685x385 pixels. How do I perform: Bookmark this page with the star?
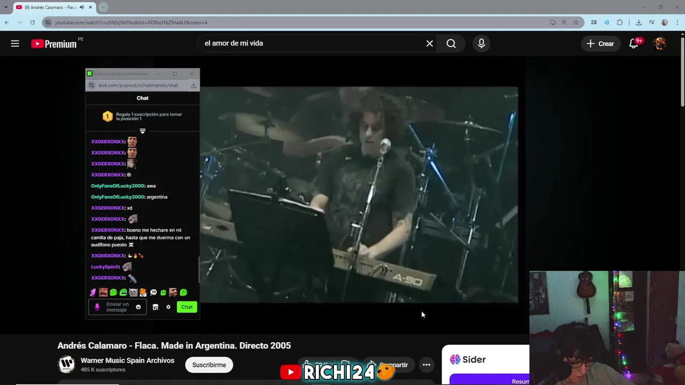pos(576,22)
